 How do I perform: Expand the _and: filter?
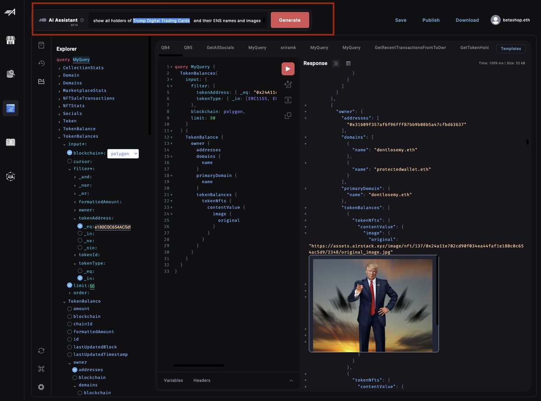pyautogui.click(x=75, y=177)
